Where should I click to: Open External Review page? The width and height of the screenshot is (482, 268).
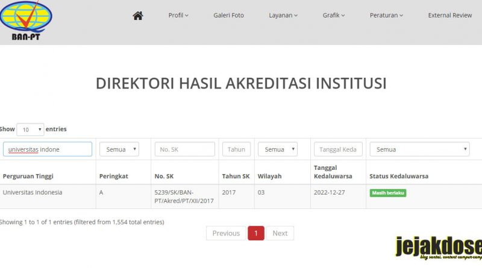(x=449, y=16)
